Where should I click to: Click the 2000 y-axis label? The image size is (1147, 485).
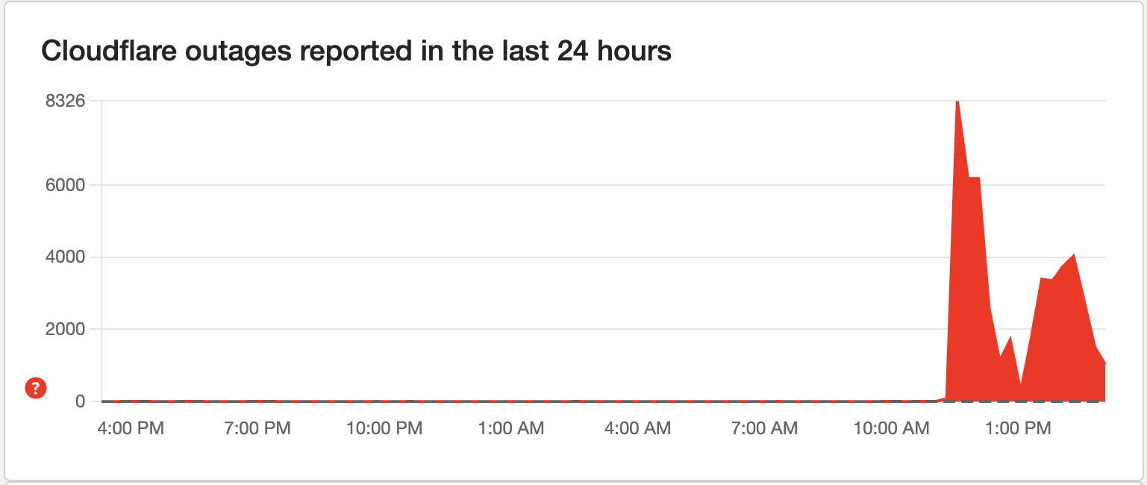pyautogui.click(x=65, y=329)
